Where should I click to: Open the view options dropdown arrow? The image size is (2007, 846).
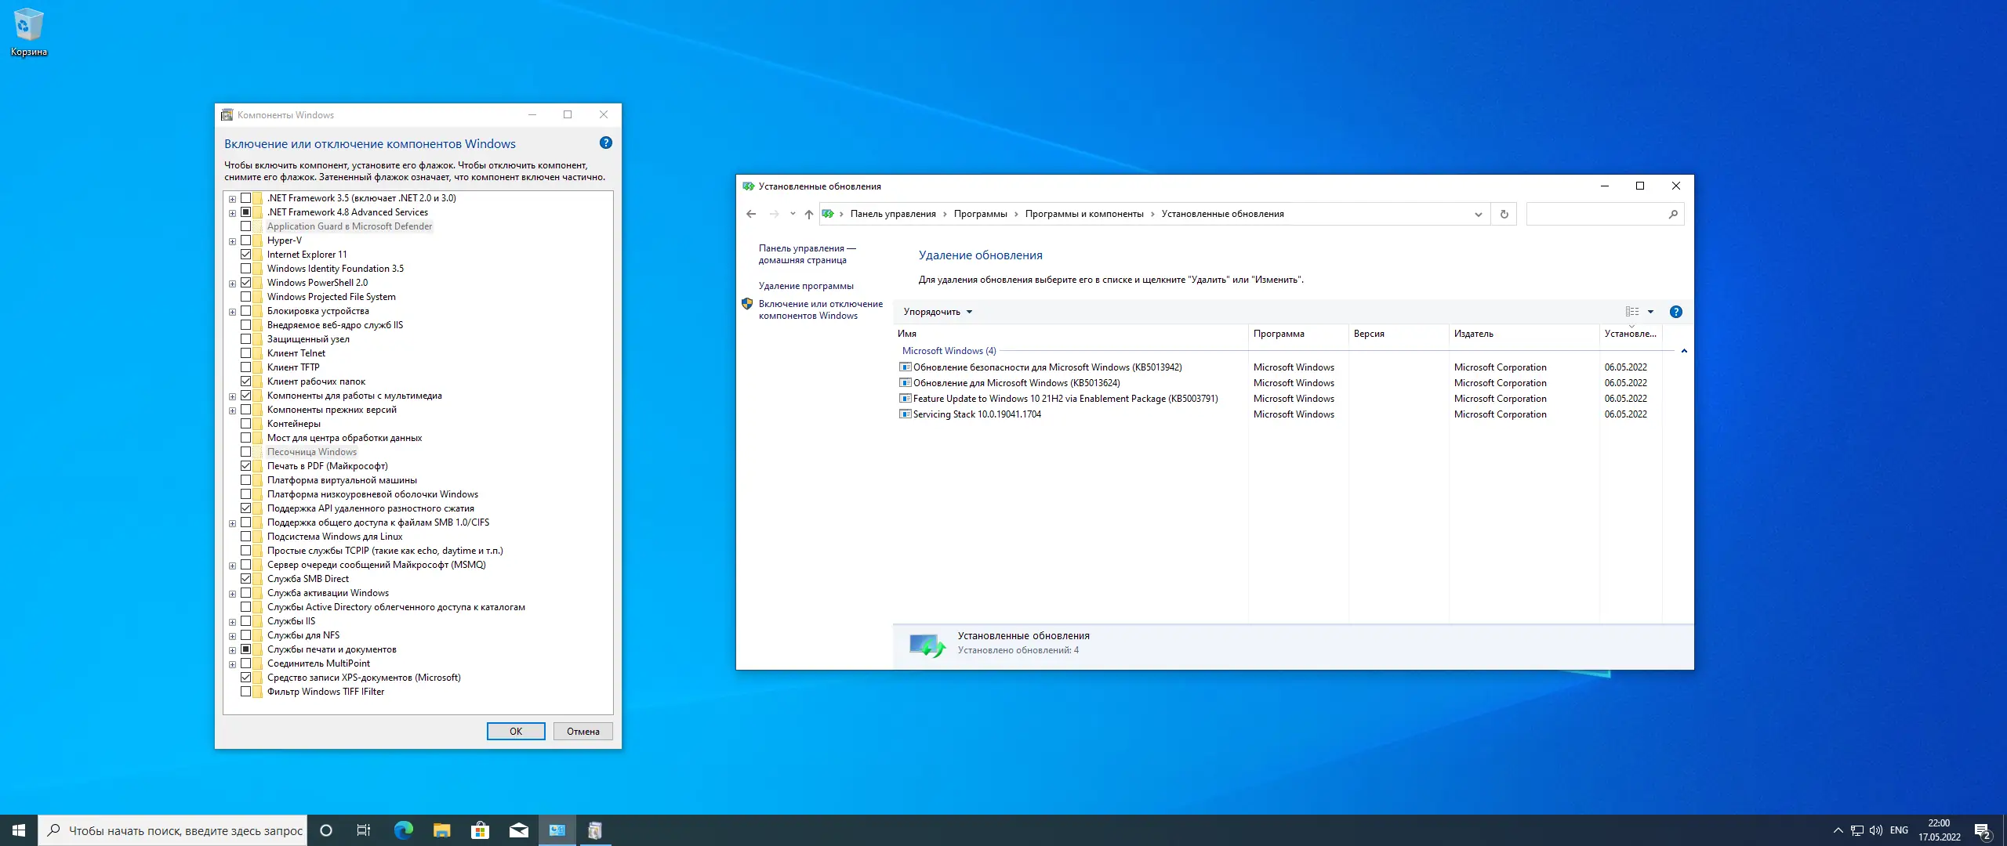point(1650,312)
